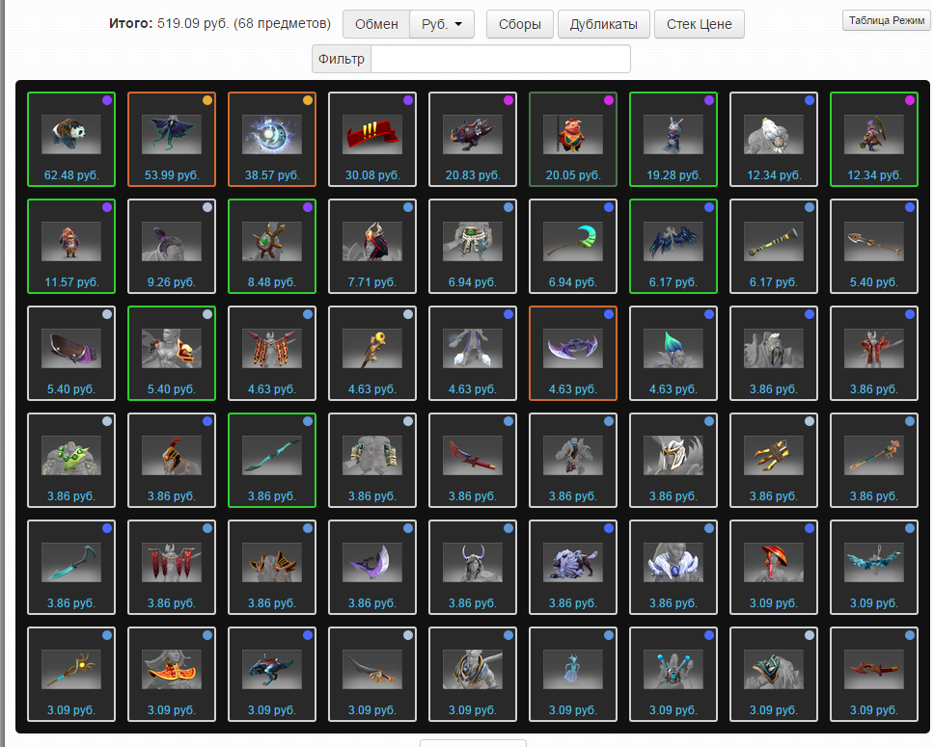Viewport: 934px width, 747px height.
Task: Click the Стек Цене button
Action: 700,24
